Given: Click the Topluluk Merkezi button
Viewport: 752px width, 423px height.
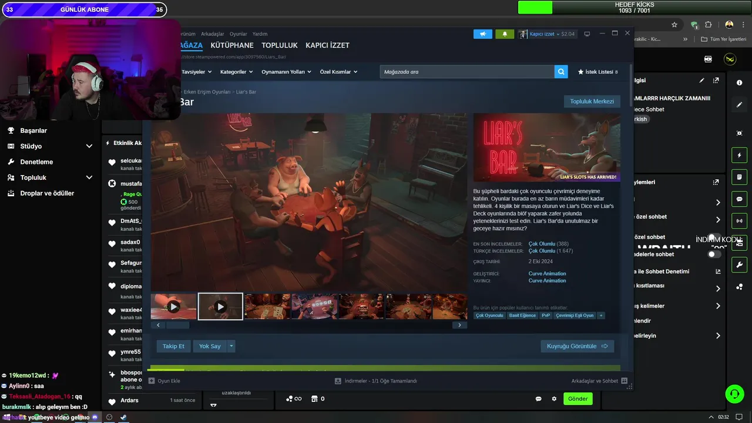Looking at the screenshot, I should [x=592, y=102].
